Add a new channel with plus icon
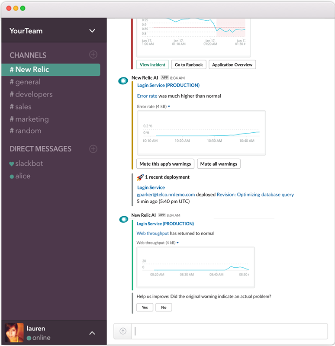The width and height of the screenshot is (335, 346). click(x=93, y=54)
